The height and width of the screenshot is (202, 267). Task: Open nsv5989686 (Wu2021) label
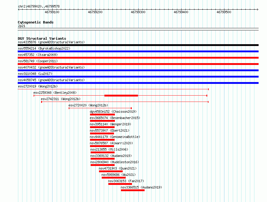(x=118, y=175)
